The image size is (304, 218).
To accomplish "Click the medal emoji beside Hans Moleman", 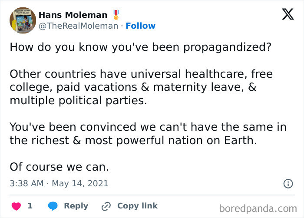I will point(116,15).
